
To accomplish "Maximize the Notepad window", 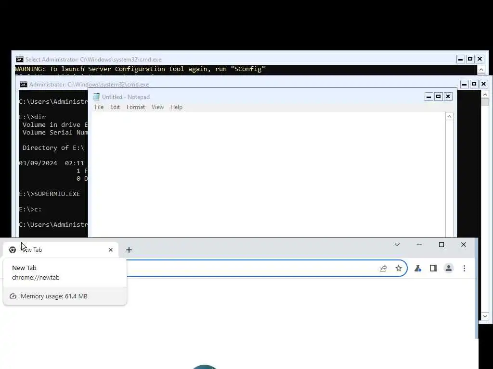I will coord(438,97).
